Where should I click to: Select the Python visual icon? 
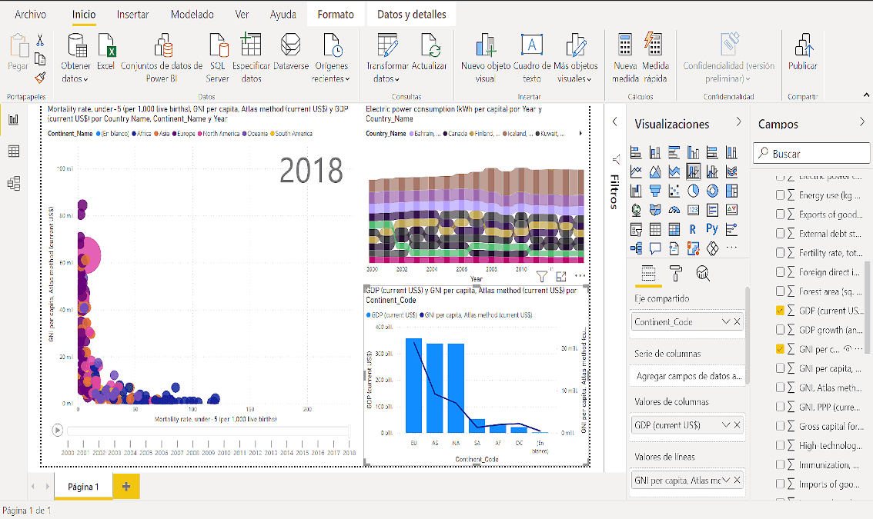[x=712, y=229]
